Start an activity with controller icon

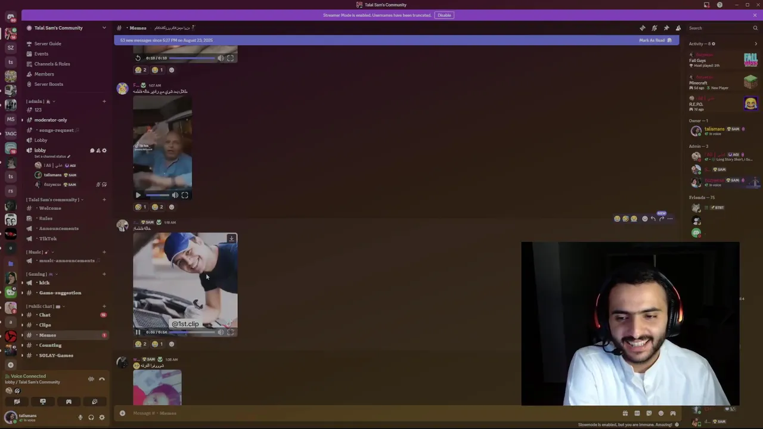tap(69, 402)
